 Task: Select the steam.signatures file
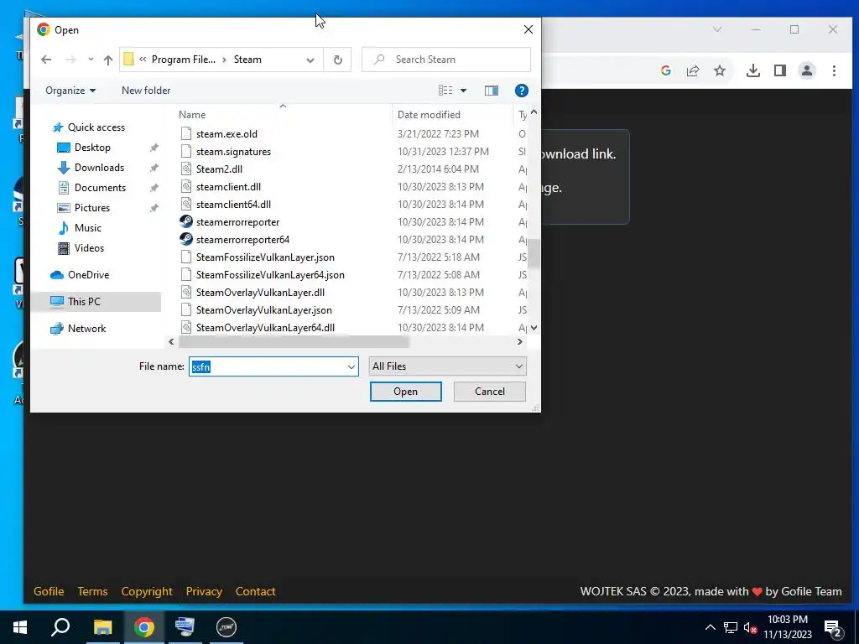click(233, 152)
